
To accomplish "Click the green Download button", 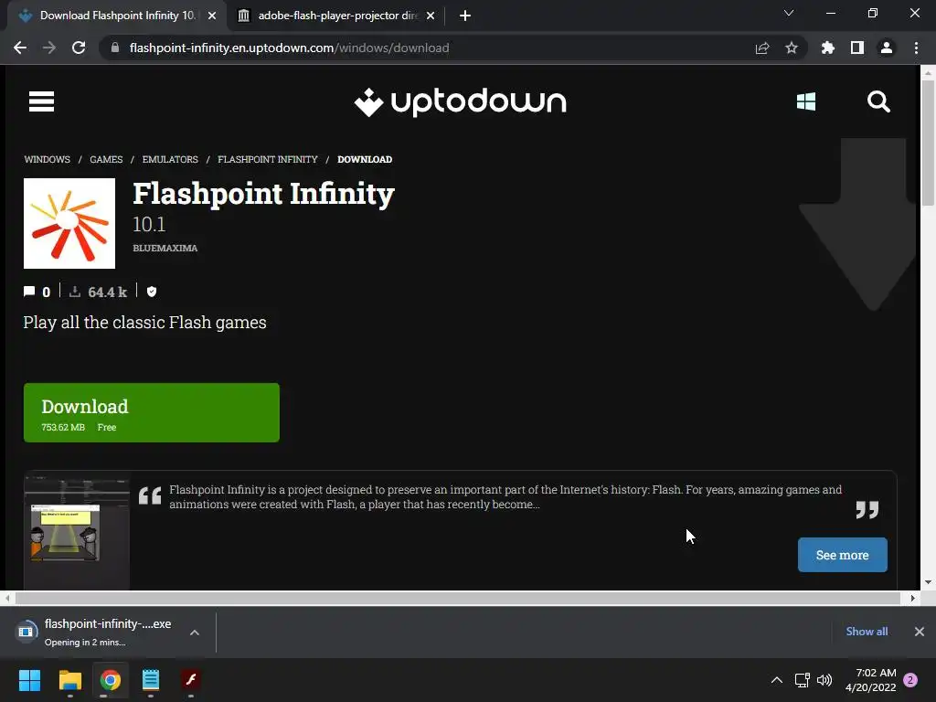I will (152, 412).
